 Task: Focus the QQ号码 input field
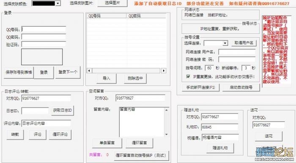point(44,29)
